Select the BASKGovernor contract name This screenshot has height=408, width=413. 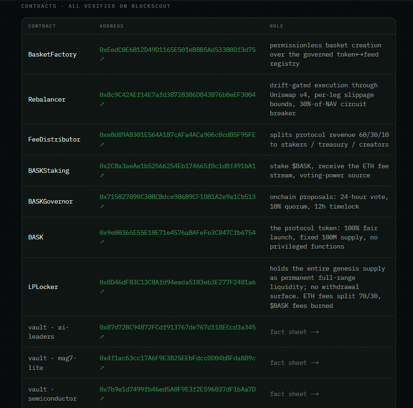[x=50, y=202]
